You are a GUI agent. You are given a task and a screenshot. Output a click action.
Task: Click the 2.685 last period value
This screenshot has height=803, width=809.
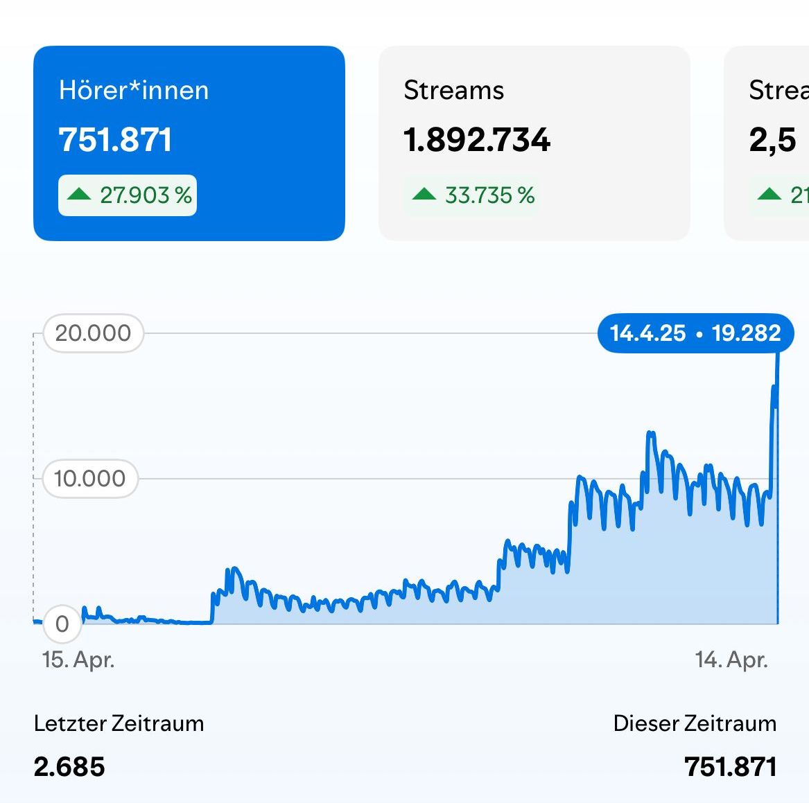click(x=69, y=767)
